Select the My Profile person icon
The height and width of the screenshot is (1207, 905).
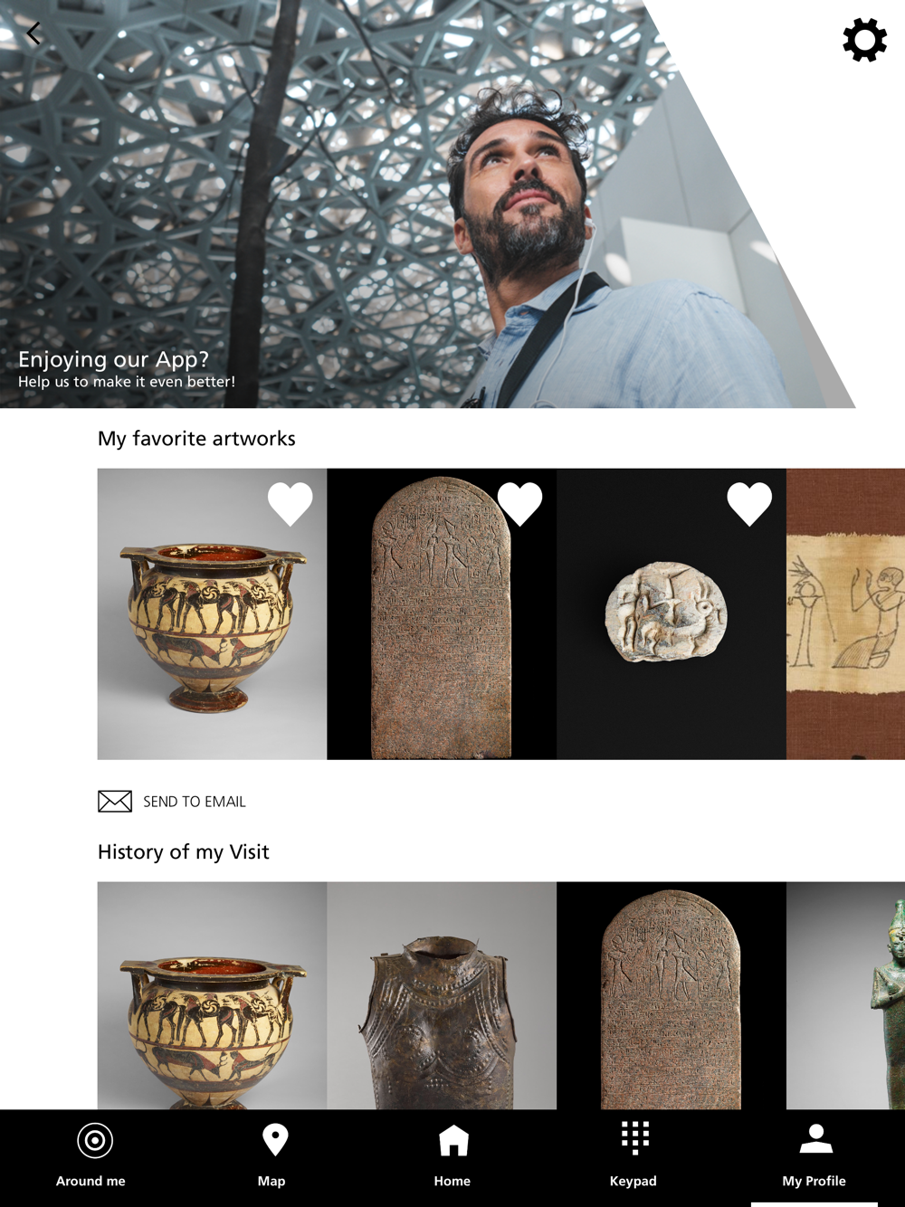[x=815, y=1138]
